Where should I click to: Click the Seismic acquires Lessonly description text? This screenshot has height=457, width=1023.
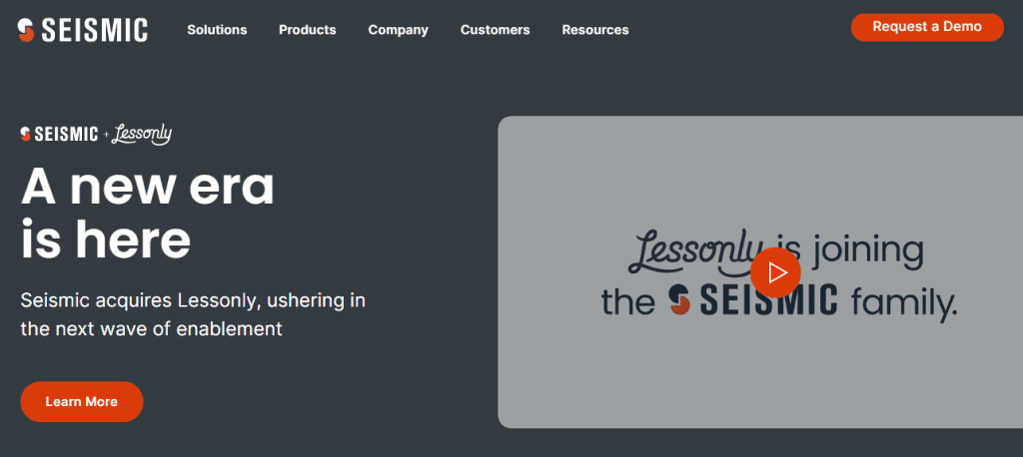[193, 314]
